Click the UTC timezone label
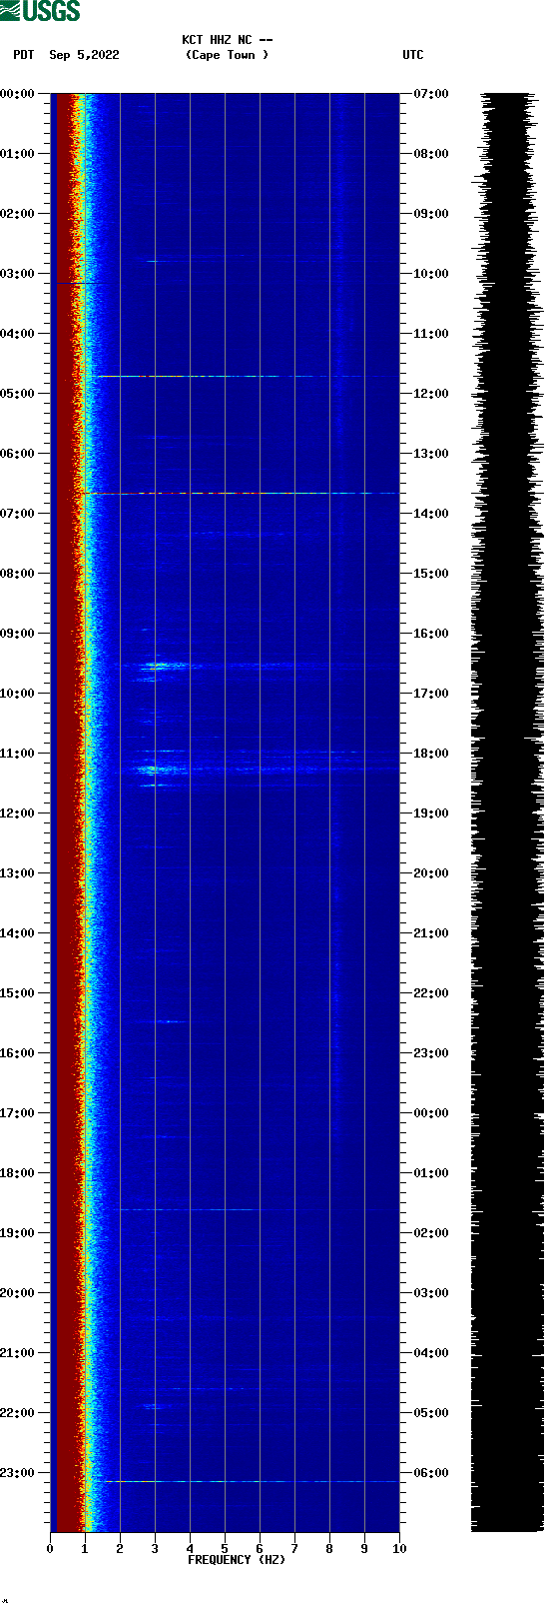Viewport: 551px width, 1612px height. [413, 55]
